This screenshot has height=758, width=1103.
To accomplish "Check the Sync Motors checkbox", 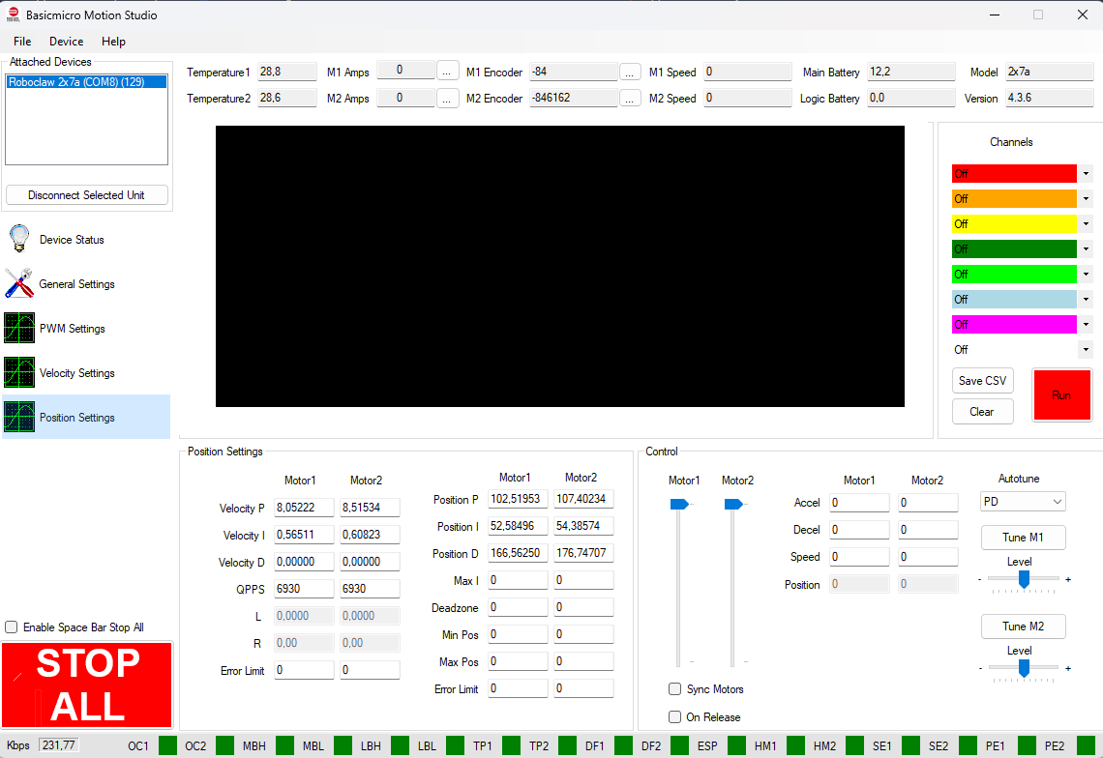I will click(x=675, y=689).
